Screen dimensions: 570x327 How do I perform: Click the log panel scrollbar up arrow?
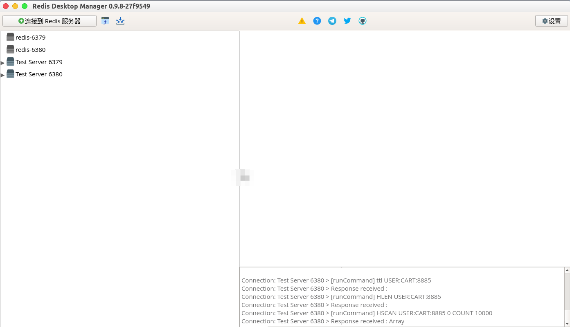click(567, 270)
